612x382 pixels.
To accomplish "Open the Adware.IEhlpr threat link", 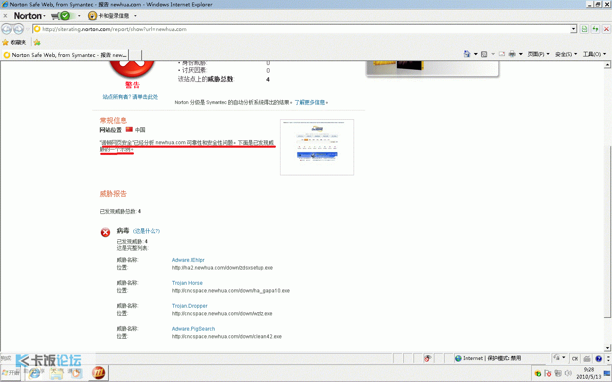I will click(188, 260).
